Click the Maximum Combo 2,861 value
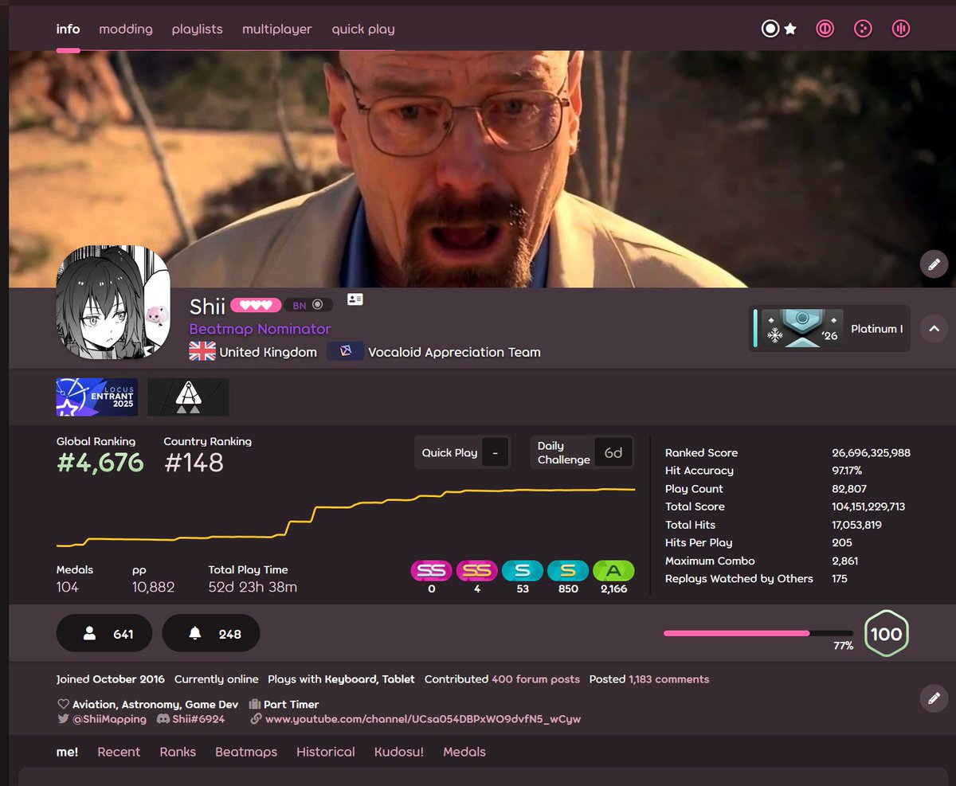956x786 pixels. (x=845, y=561)
